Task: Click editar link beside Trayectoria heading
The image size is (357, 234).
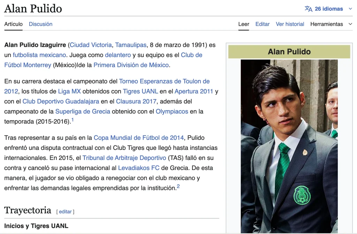Action: 65,211
